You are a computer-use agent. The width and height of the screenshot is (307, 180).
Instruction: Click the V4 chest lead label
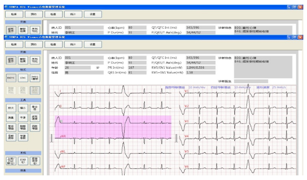click(x=187, y=136)
